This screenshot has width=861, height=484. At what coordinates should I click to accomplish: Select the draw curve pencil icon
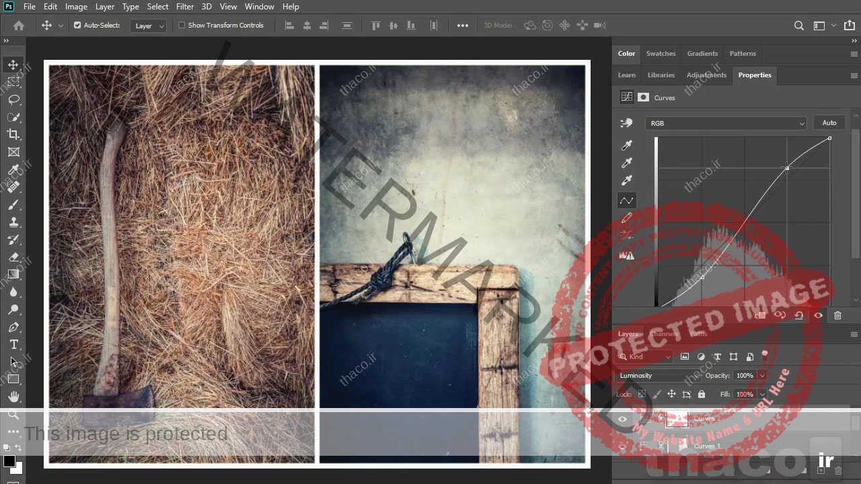(627, 218)
